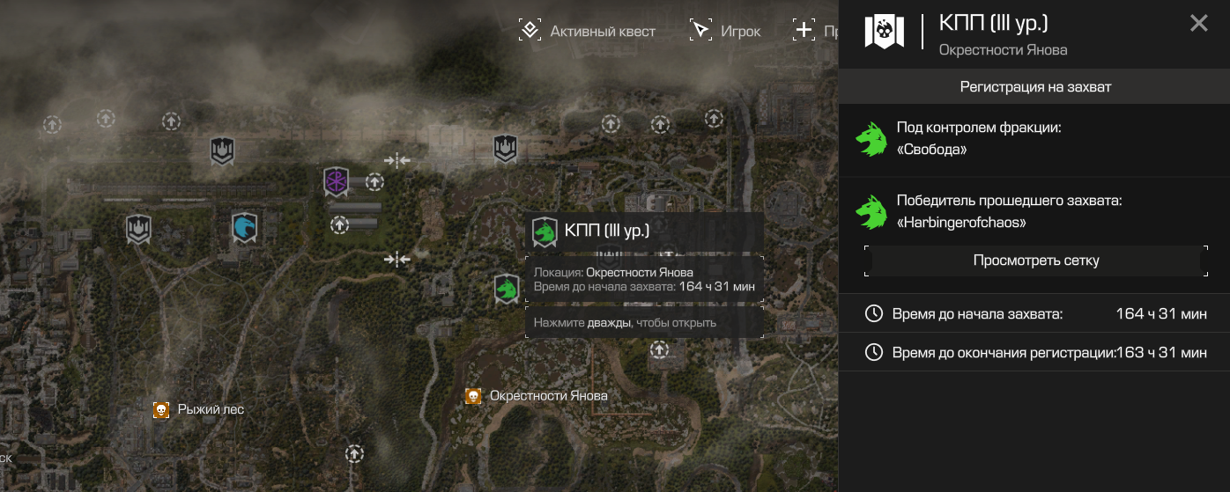1230x492 pixels.
Task: Click the clock icon beside Время до начала захвата
Action: [873, 313]
